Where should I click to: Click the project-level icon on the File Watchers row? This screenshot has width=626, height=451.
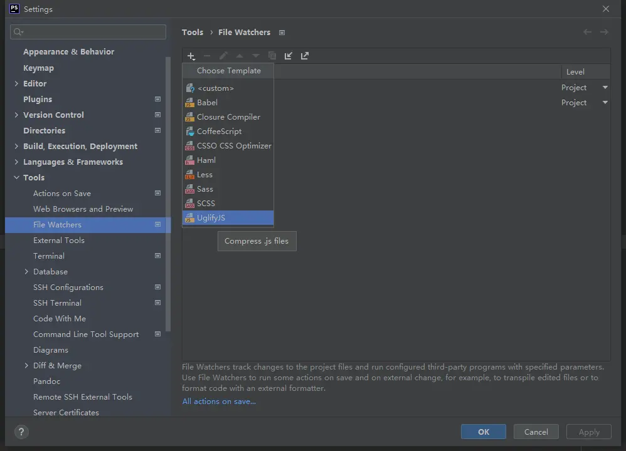157,224
